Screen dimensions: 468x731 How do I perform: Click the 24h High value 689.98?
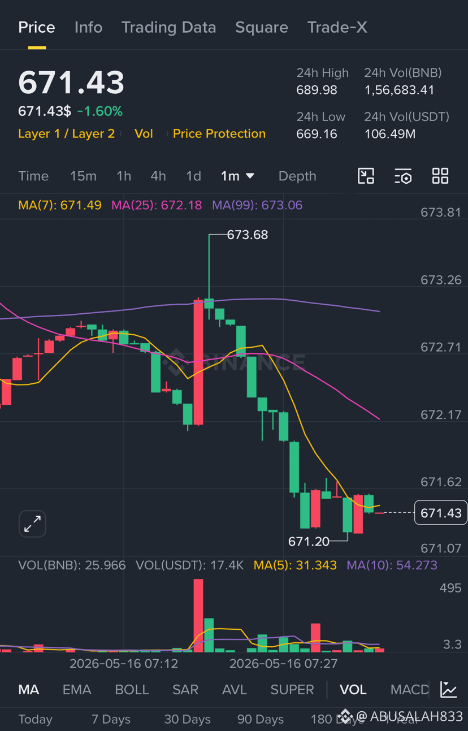point(317,90)
